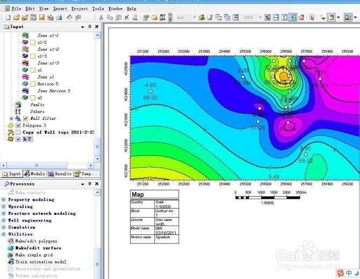Screen dimensions: 360x279
Task: Click the scale bar below the map
Action: point(268,197)
